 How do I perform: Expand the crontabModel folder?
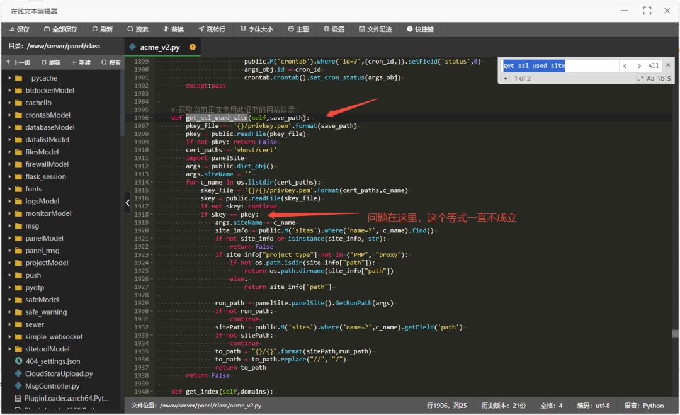(9, 115)
